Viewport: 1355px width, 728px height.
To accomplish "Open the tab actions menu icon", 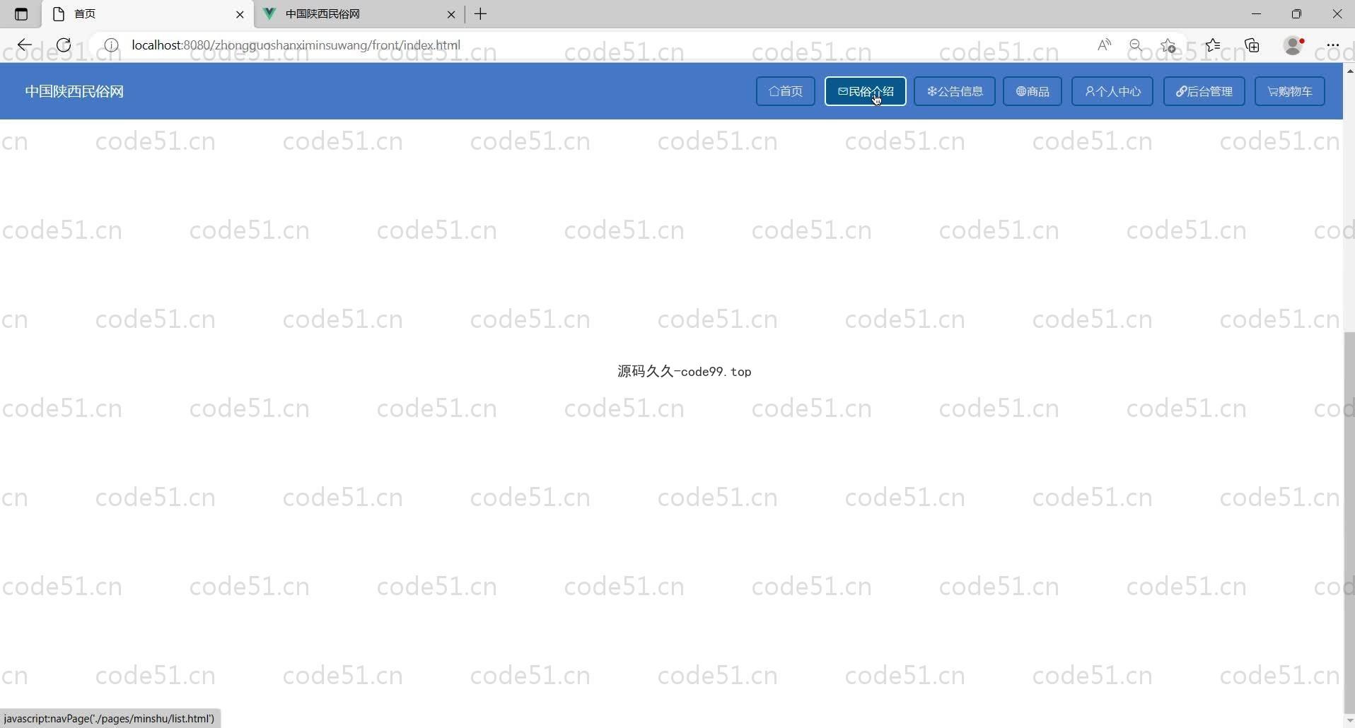I will [21, 14].
